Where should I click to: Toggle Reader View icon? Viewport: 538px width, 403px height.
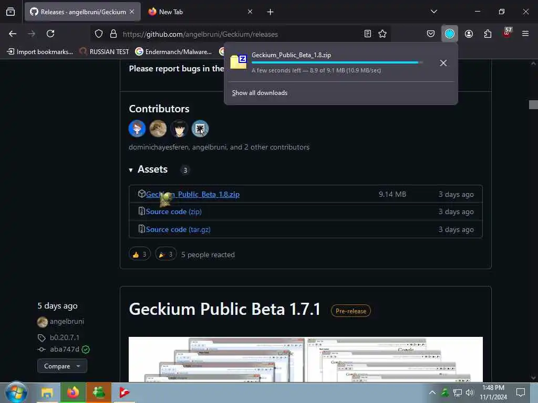pyautogui.click(x=367, y=34)
